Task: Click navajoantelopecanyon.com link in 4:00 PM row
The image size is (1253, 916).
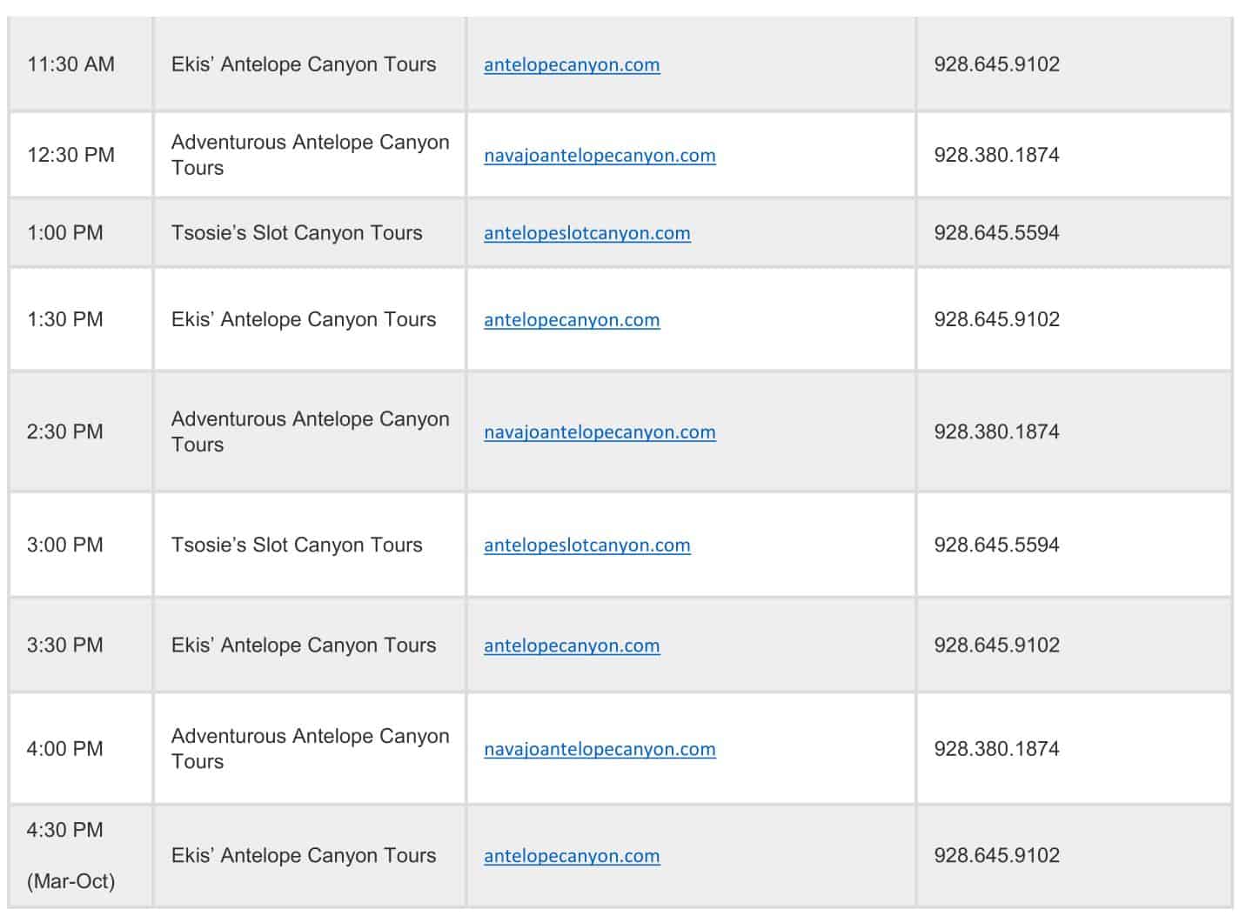Action: point(600,749)
